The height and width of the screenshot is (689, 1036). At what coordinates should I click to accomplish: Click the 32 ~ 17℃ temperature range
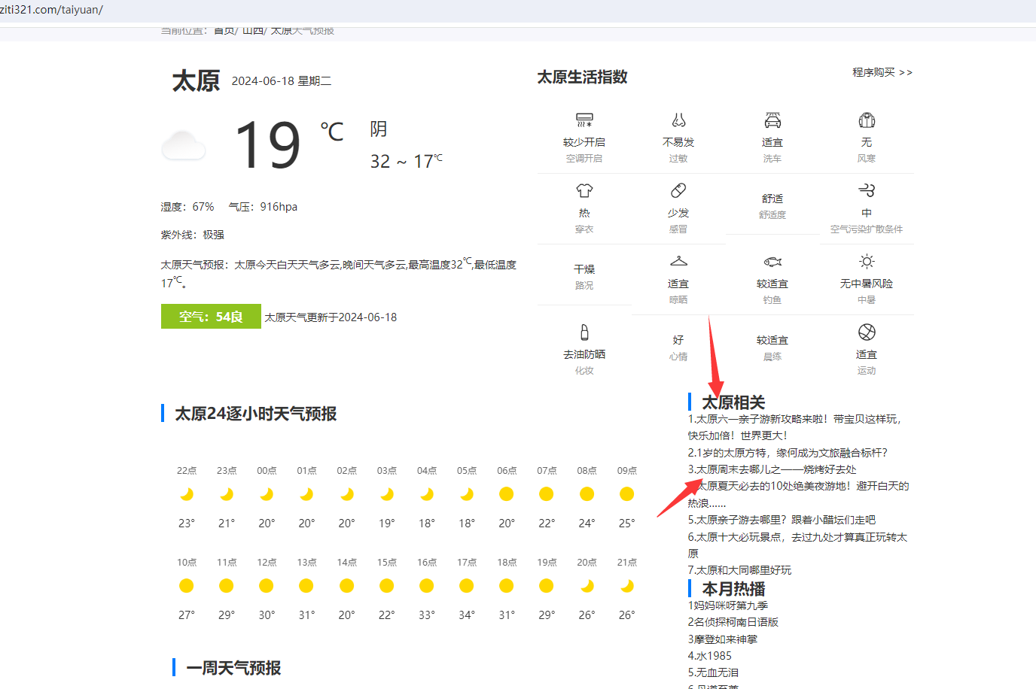[407, 161]
